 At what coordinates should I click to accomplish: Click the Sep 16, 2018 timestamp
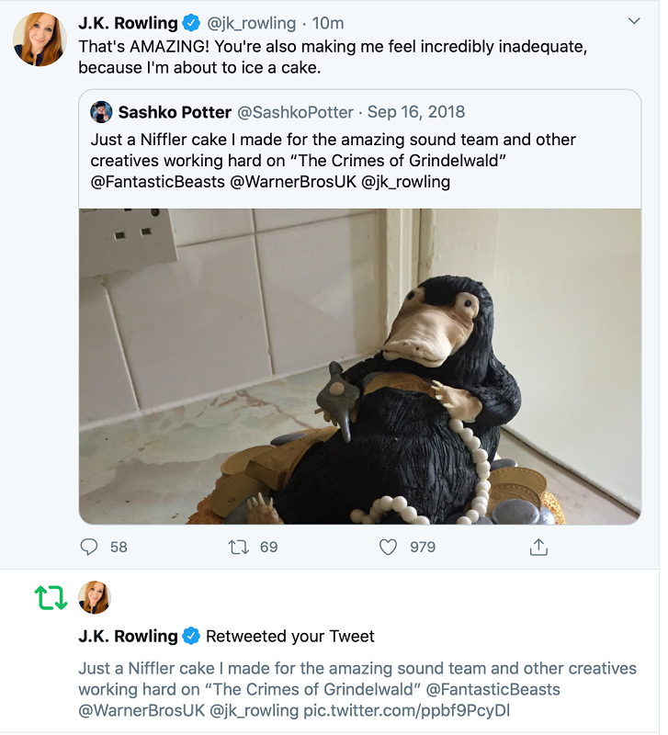point(416,112)
